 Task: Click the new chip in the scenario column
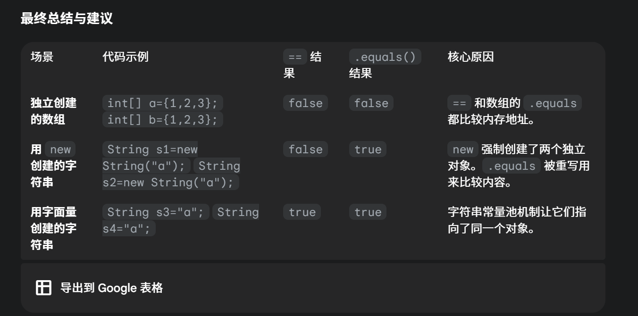60,150
